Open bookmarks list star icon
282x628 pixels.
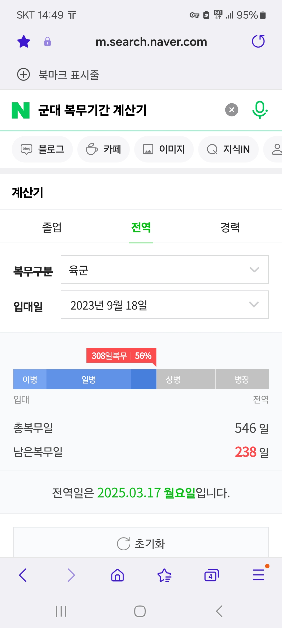click(164, 575)
